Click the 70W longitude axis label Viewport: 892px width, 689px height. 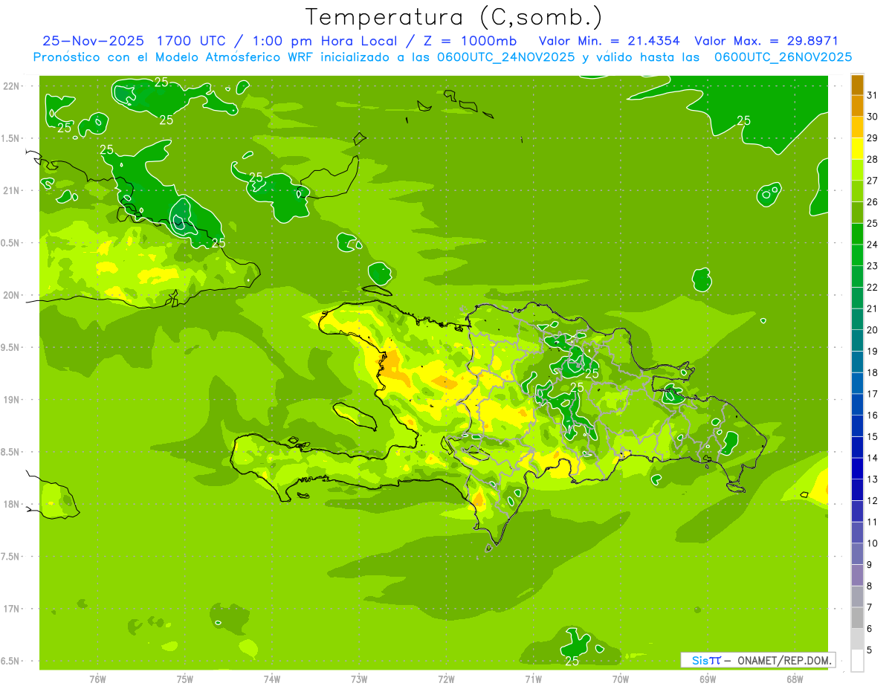[620, 679]
